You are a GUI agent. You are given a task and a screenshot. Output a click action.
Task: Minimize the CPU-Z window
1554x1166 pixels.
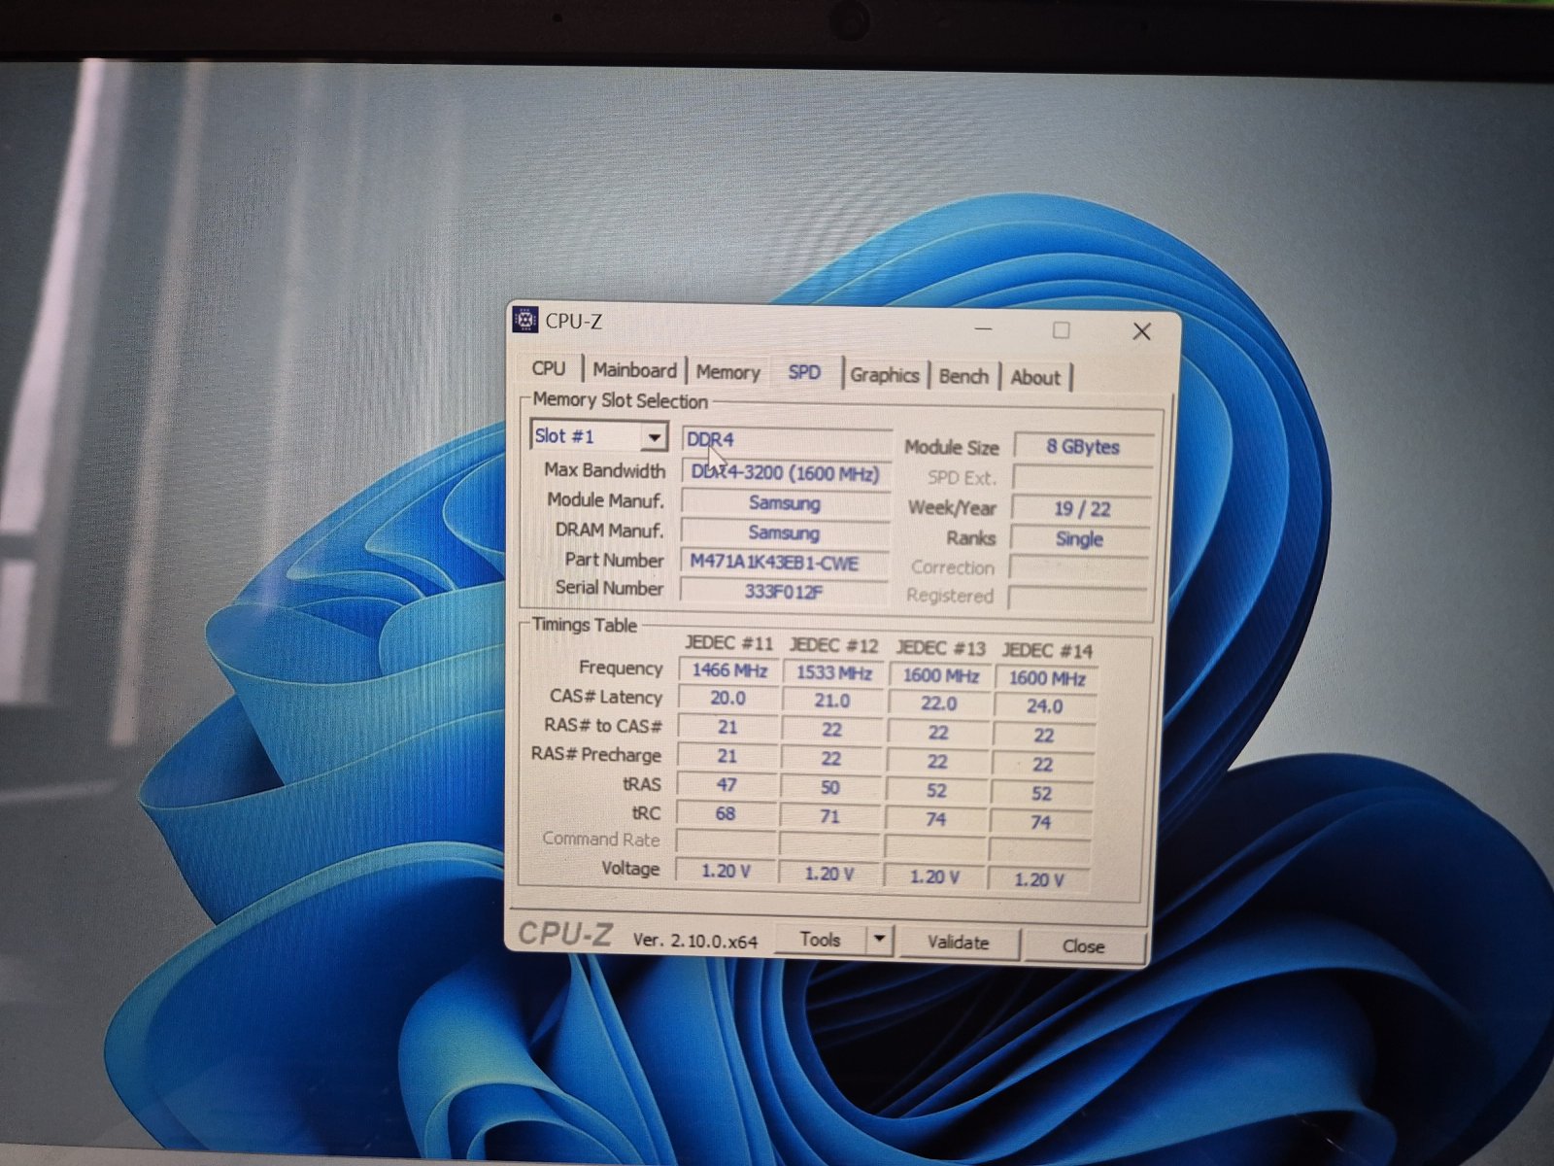[x=984, y=329]
